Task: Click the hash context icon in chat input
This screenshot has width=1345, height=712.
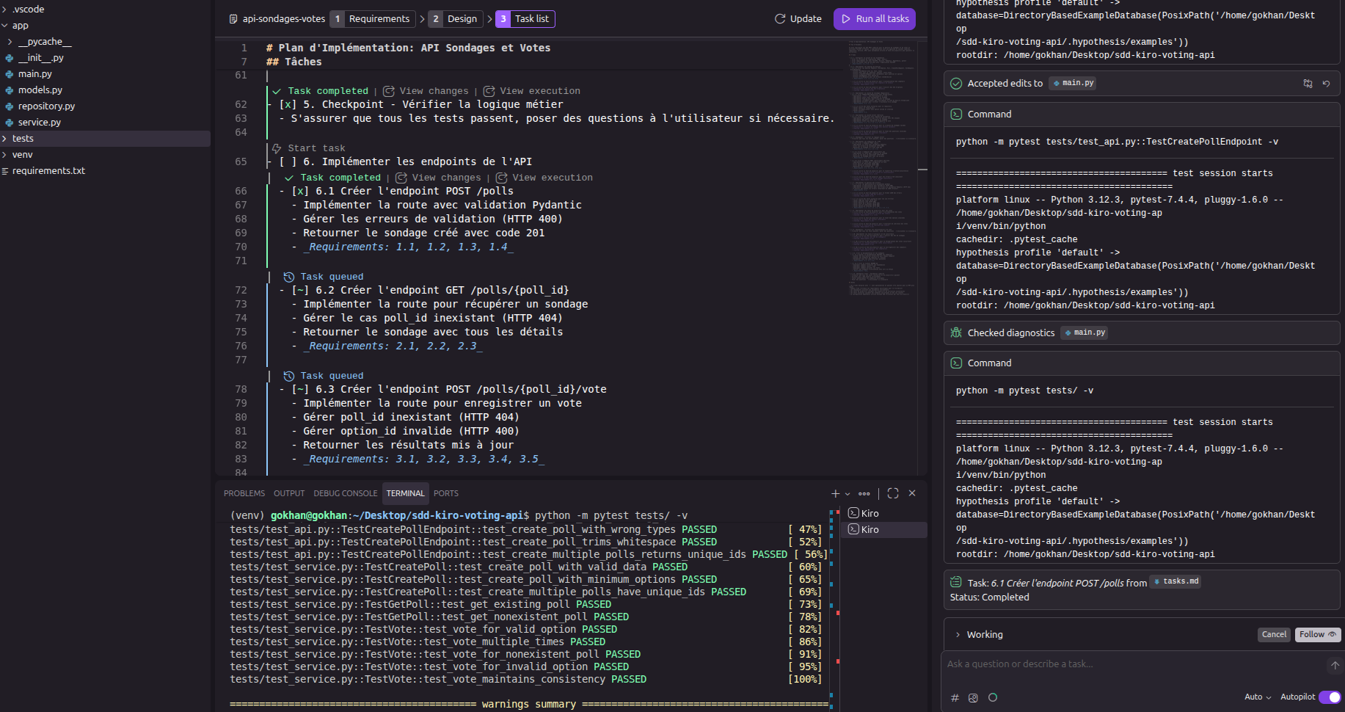Action: [955, 698]
